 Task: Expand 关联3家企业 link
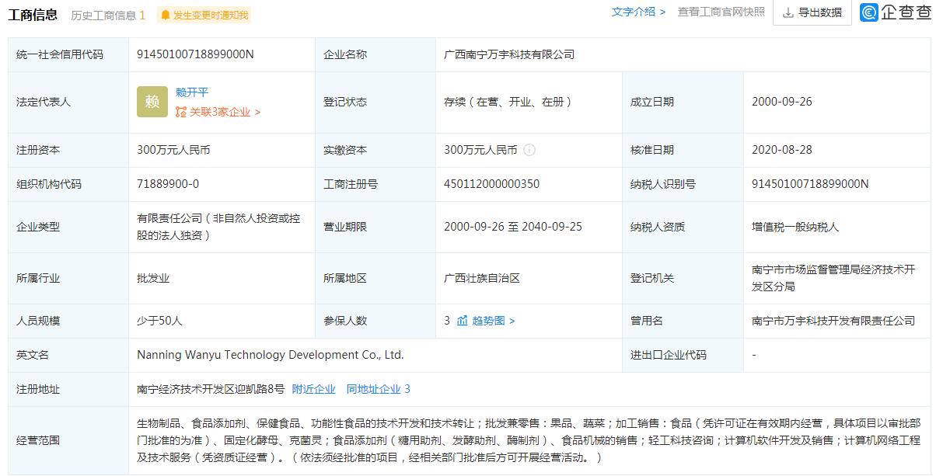click(x=218, y=112)
